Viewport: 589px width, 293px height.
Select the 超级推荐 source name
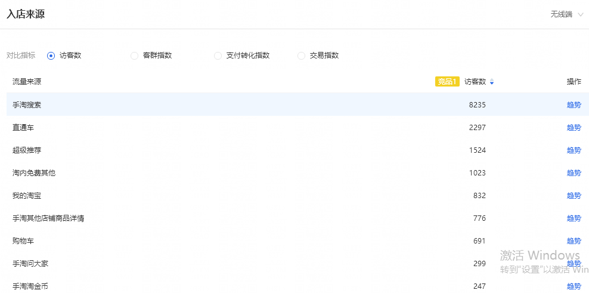tap(27, 150)
